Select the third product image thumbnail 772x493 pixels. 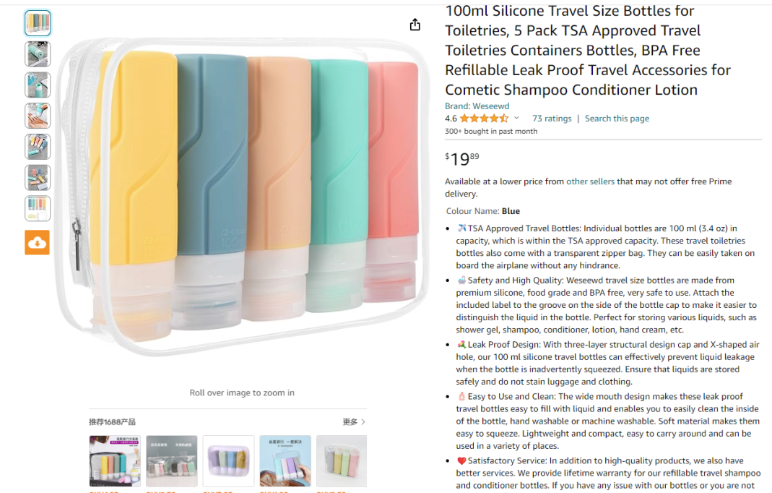pos(38,85)
